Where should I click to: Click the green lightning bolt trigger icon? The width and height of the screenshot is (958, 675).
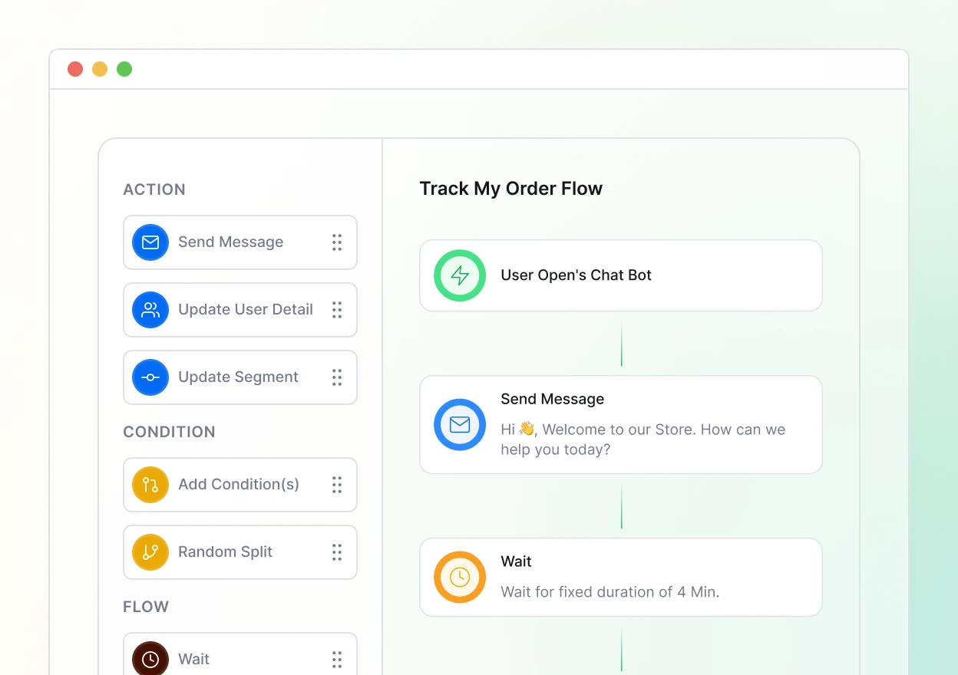[460, 275]
